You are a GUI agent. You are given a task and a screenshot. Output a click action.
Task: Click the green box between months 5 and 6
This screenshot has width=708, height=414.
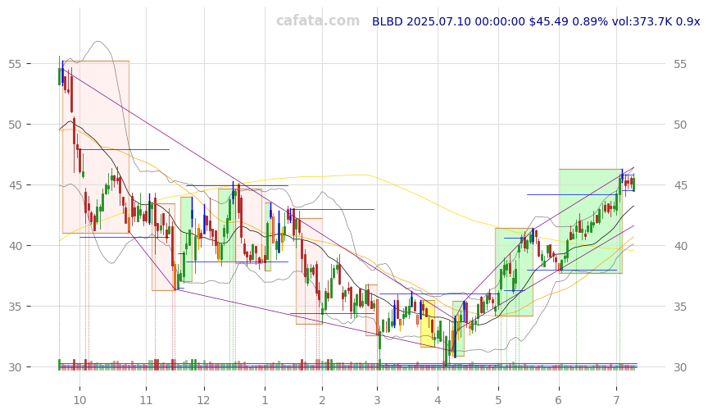[x=514, y=272]
